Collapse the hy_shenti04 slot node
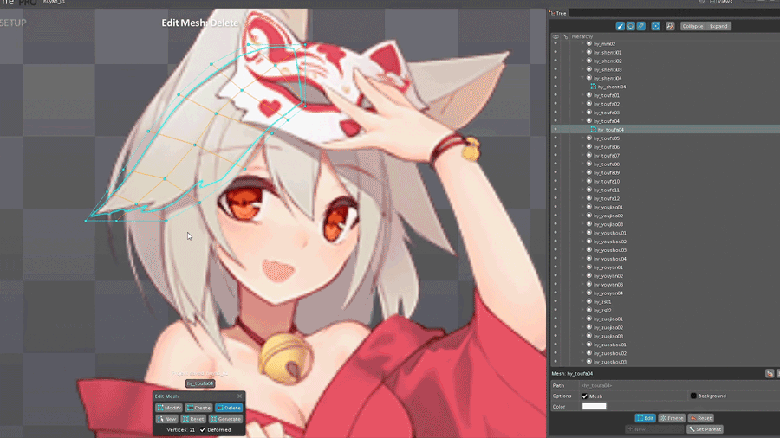This screenshot has width=780, height=438. click(x=582, y=78)
